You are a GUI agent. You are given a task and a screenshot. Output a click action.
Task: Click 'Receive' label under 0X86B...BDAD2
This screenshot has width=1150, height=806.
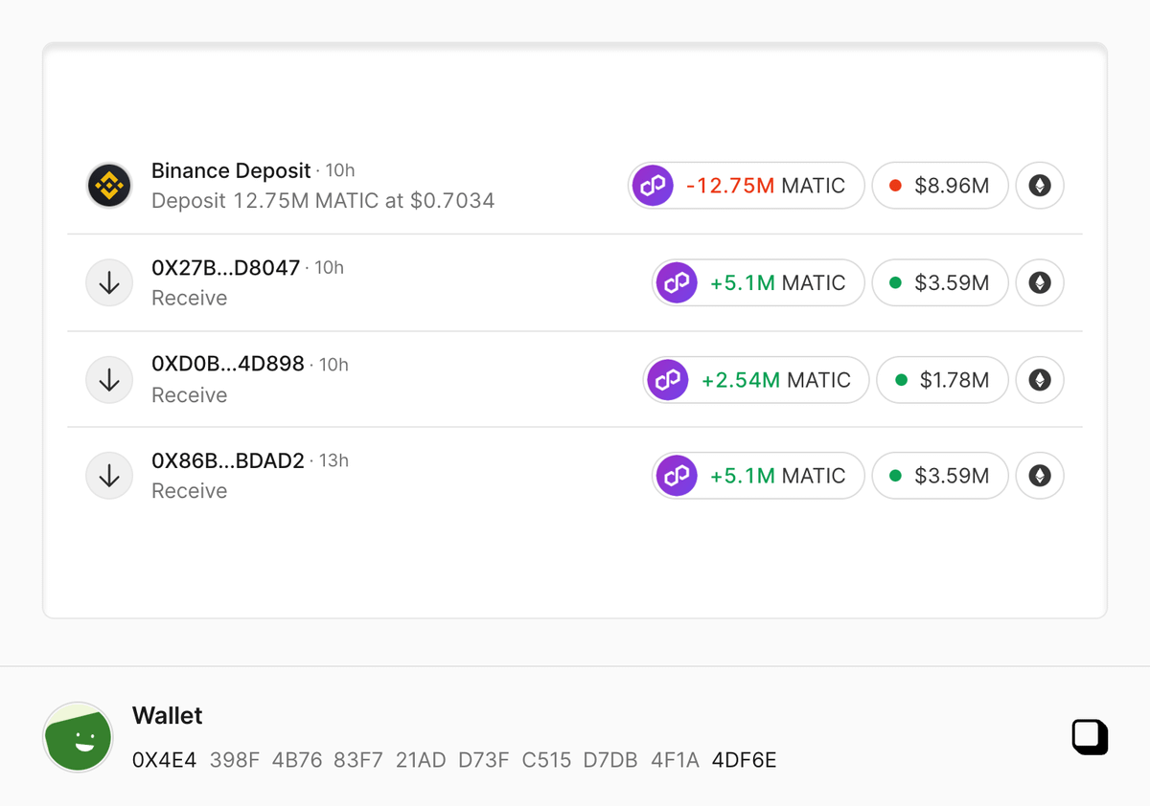(x=189, y=491)
